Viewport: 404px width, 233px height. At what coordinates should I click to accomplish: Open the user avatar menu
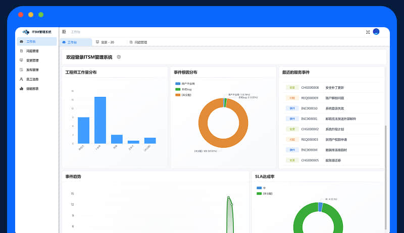point(376,32)
